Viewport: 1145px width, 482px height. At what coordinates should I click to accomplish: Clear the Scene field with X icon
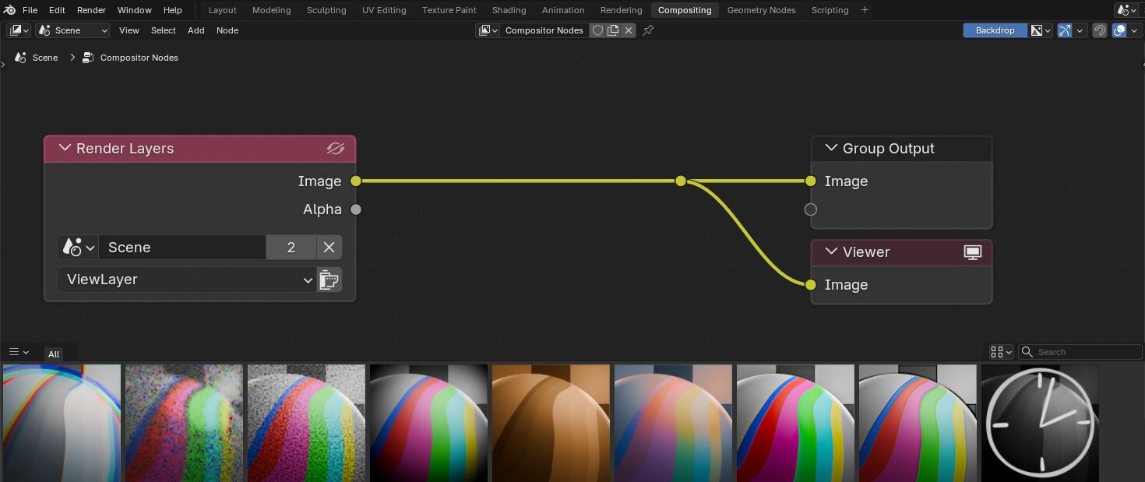(x=329, y=248)
